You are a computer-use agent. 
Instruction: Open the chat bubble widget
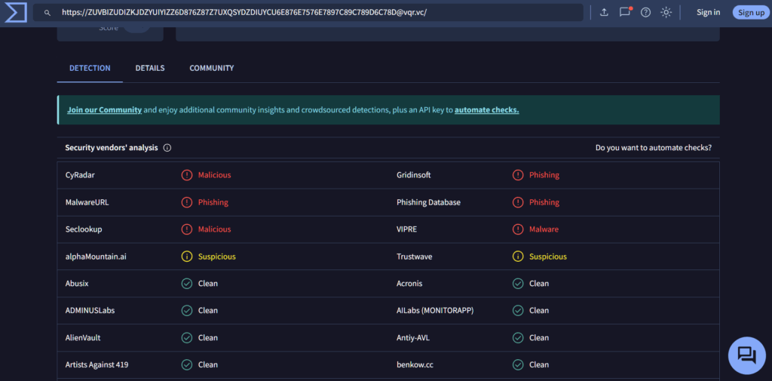(746, 355)
